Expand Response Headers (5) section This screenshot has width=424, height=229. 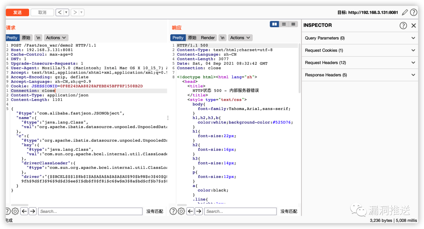click(360, 75)
